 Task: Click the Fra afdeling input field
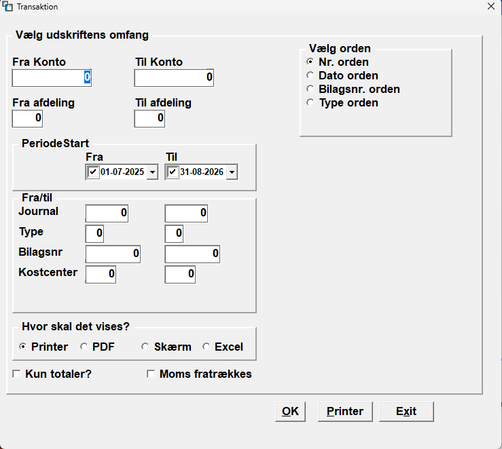pyautogui.click(x=27, y=118)
